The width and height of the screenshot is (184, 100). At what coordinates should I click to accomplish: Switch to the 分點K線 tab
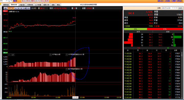[22, 5]
